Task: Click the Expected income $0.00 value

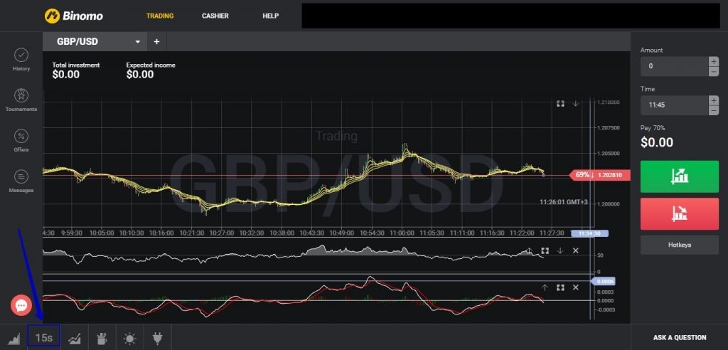Action: click(x=140, y=75)
